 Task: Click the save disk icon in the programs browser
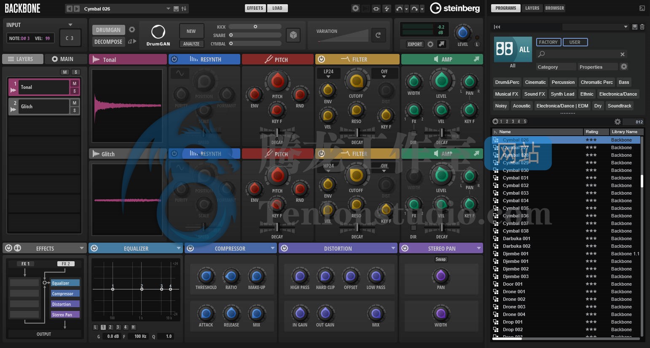(635, 27)
